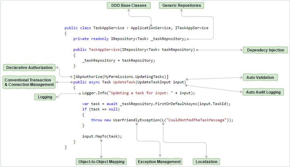
Task: Click the Generic Repositories label box
Action: pyautogui.click(x=181, y=5)
